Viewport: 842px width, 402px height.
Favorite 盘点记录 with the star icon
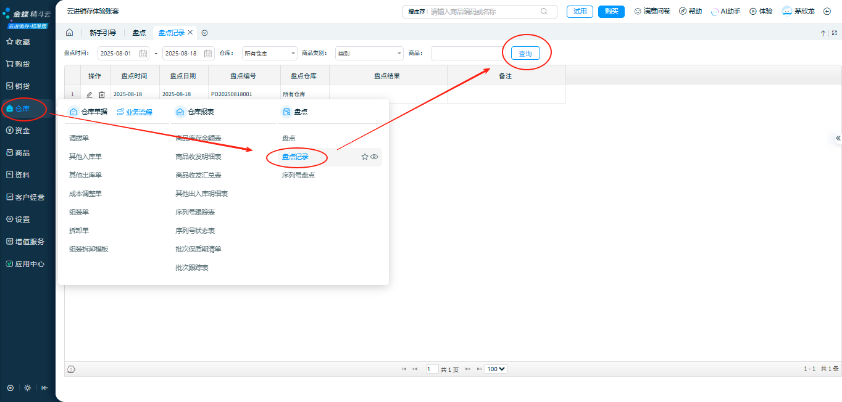(x=365, y=157)
